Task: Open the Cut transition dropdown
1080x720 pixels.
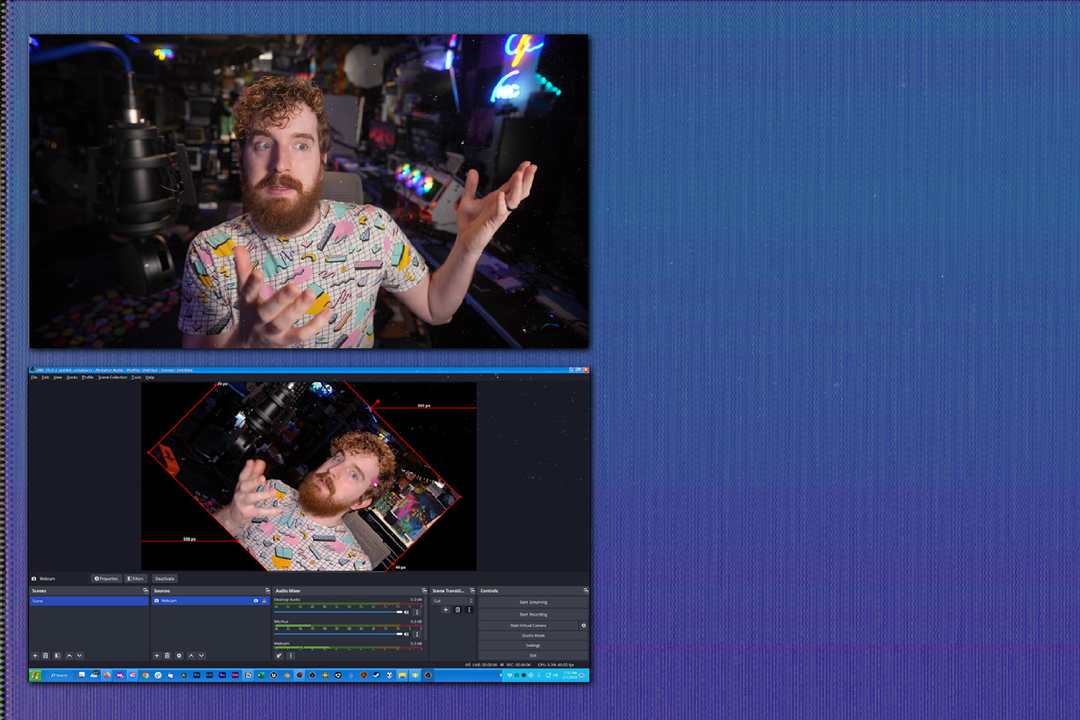Action: pyautogui.click(x=453, y=601)
